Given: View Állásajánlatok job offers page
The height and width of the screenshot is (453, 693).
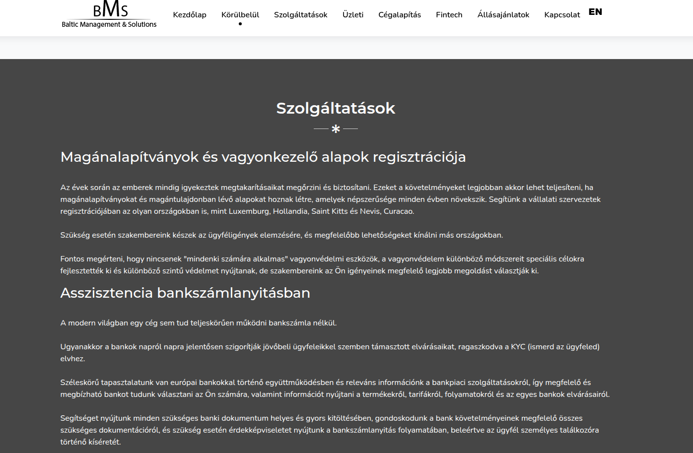Looking at the screenshot, I should point(503,15).
